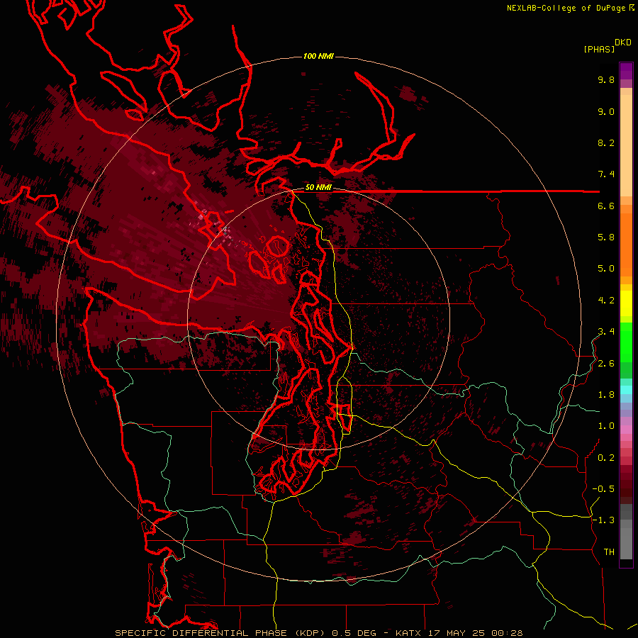Pick the purple segment of the color scale
Viewport: 638px width, 638px height.
tap(626, 71)
